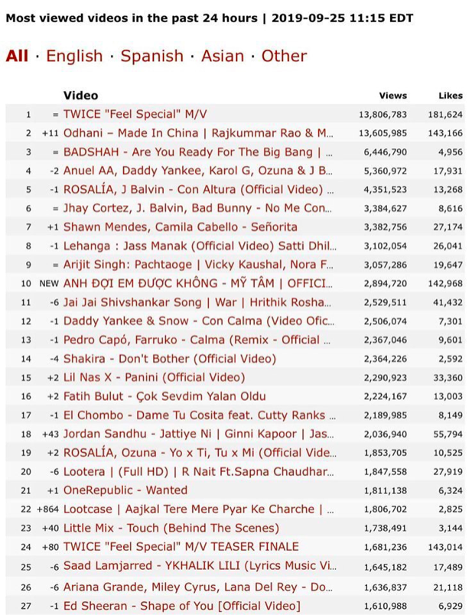This screenshot has width=472, height=615.
Task: Switch to the Spanish filter tab
Action: pyautogui.click(x=151, y=56)
